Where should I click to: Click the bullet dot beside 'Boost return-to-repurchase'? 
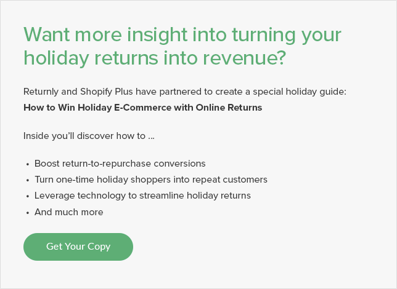coord(28,165)
